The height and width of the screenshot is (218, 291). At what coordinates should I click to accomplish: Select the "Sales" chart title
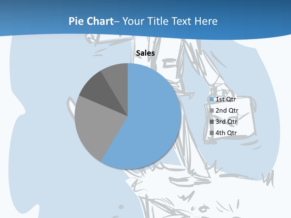pyautogui.click(x=145, y=53)
